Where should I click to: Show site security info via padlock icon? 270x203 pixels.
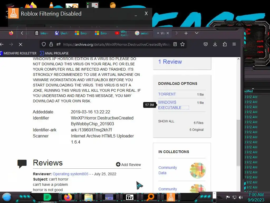tap(51, 44)
